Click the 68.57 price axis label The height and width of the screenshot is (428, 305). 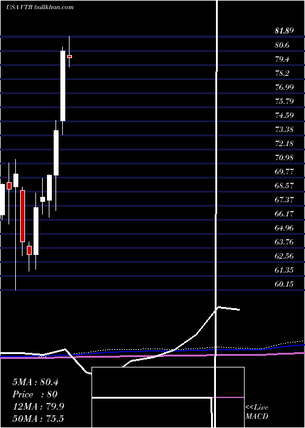click(x=284, y=186)
